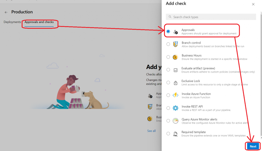Screen dimensions: 262x151
Task: Click the Next button
Action: 253,146
